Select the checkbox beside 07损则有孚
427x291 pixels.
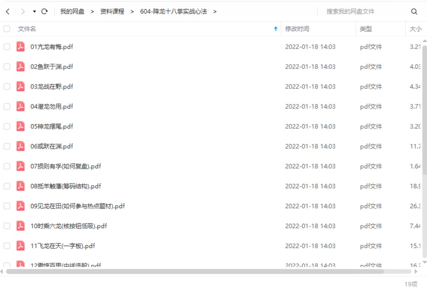pyautogui.click(x=6, y=166)
